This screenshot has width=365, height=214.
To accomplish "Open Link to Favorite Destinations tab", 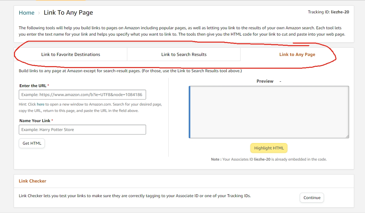I will (x=71, y=54).
